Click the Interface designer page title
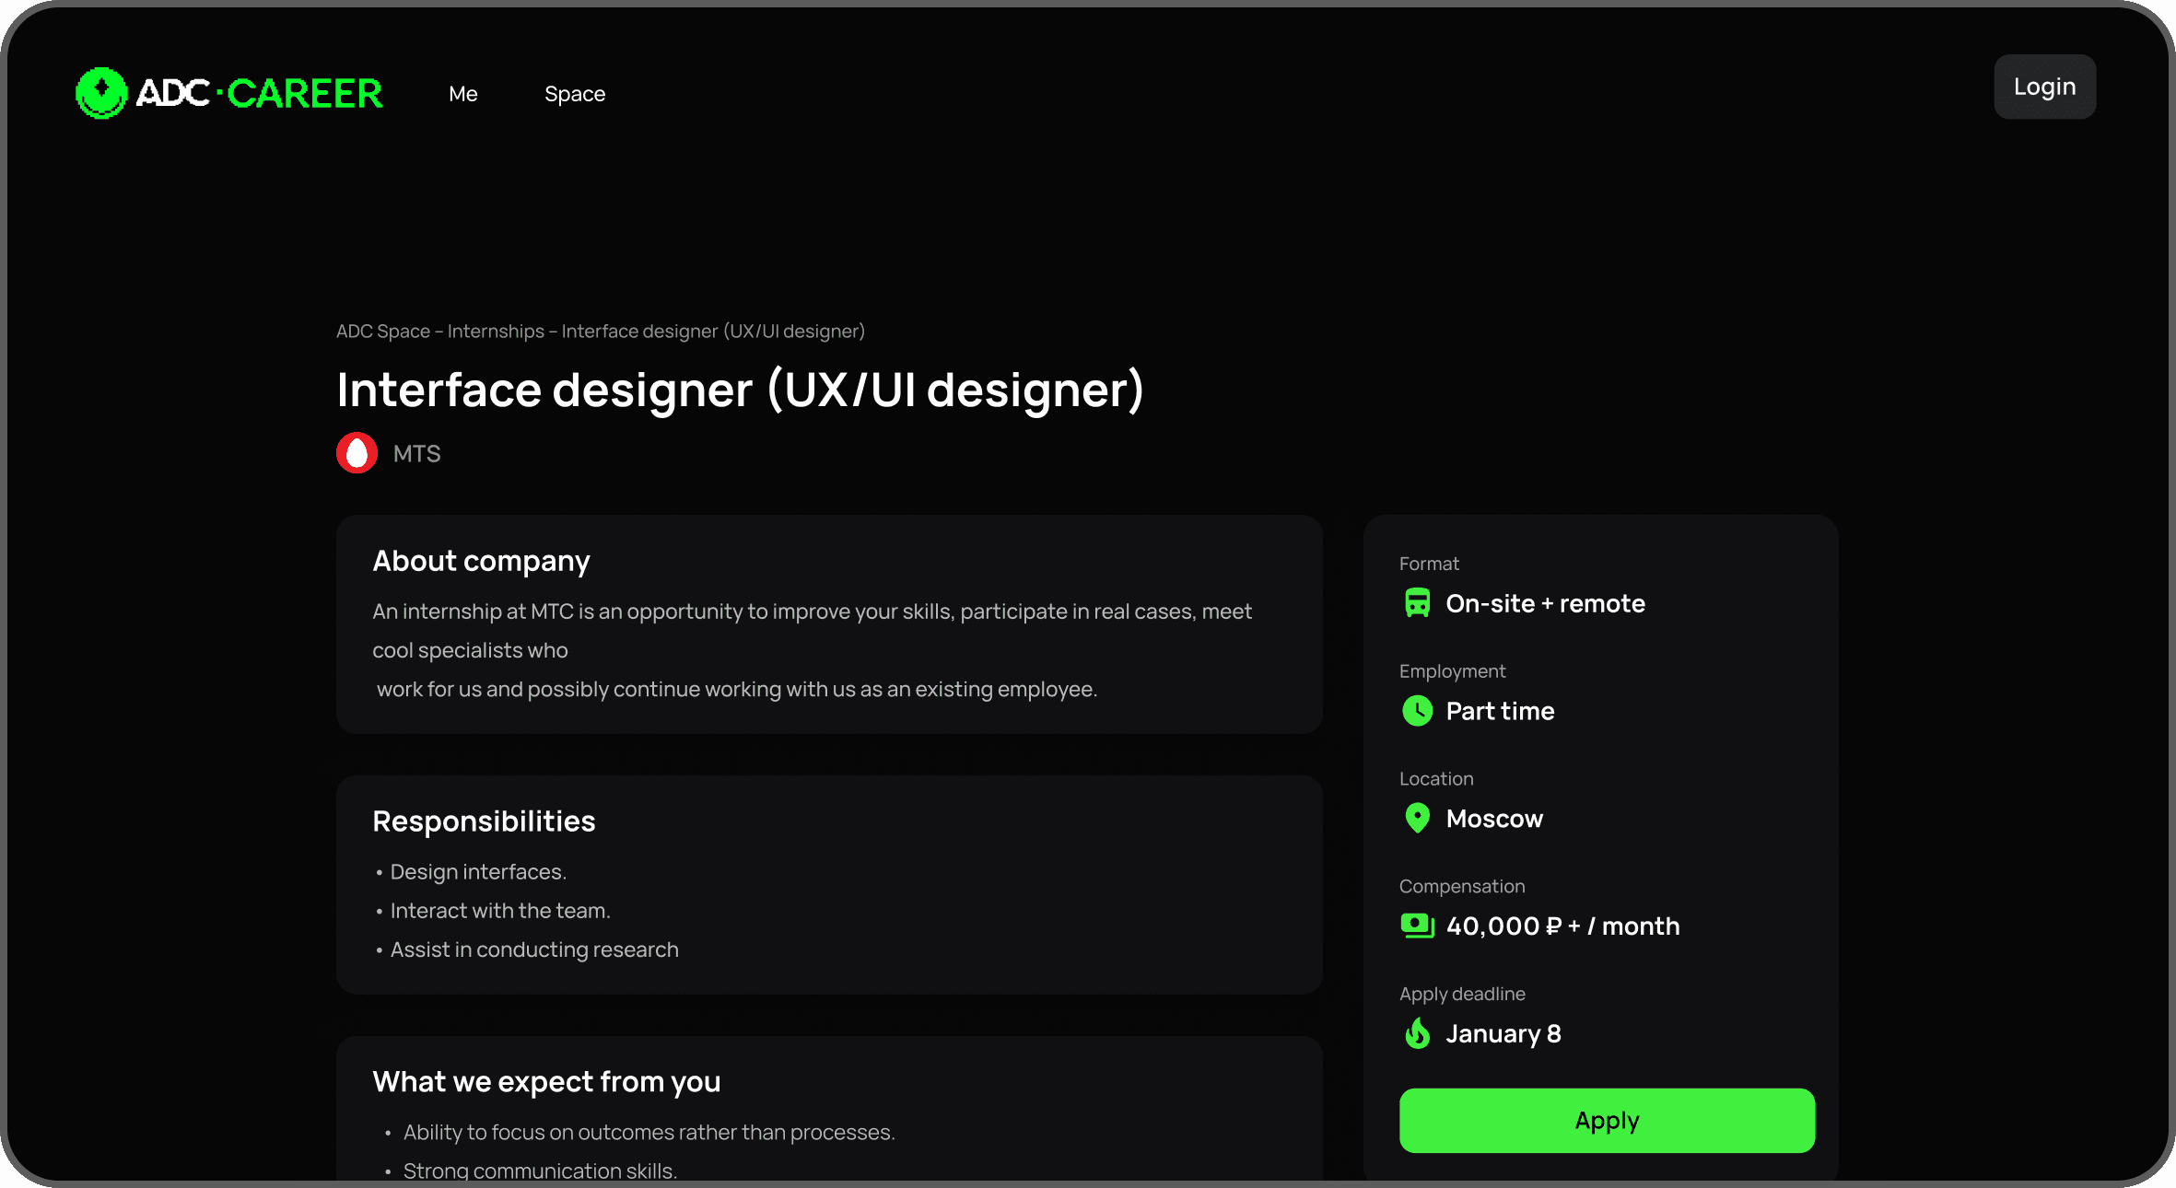The width and height of the screenshot is (2176, 1188). click(740, 390)
